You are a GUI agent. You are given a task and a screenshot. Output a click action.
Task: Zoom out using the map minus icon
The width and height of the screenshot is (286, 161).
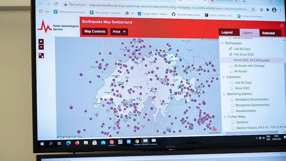(x=41, y=47)
